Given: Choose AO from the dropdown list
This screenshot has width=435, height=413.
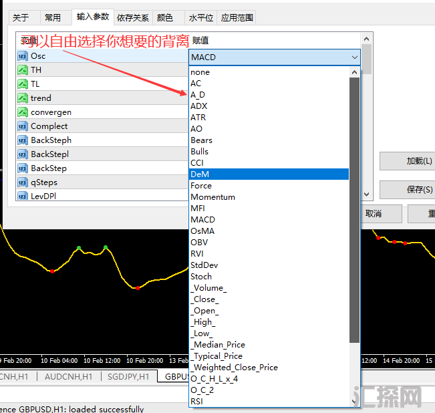Looking at the screenshot, I should click(269, 129).
